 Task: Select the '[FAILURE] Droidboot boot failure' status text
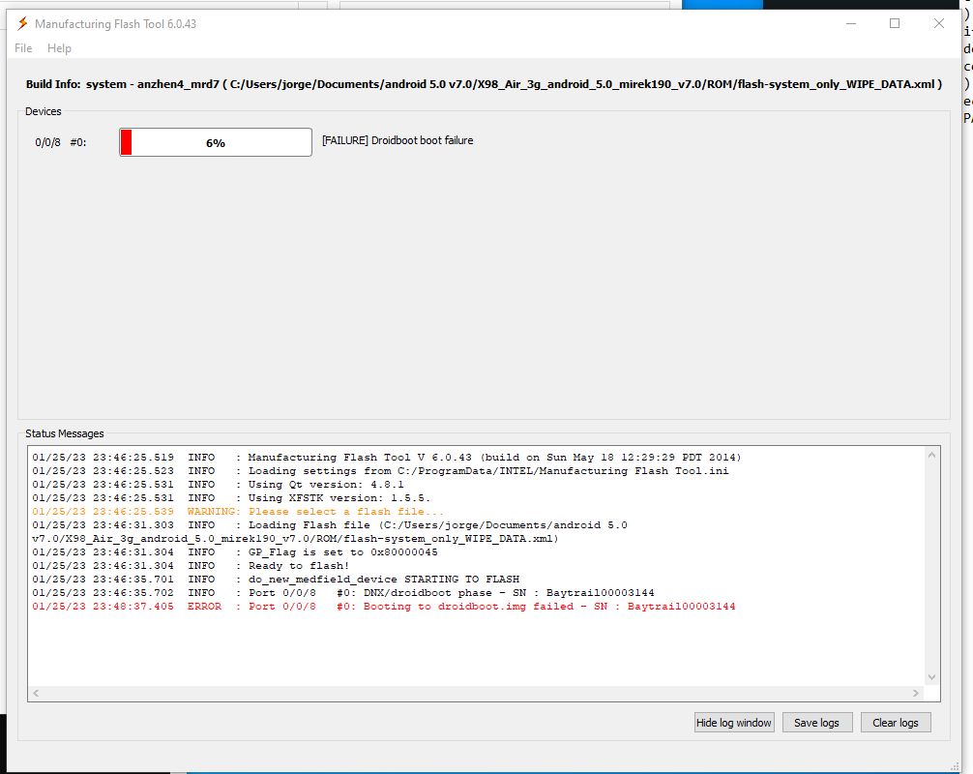click(x=398, y=140)
